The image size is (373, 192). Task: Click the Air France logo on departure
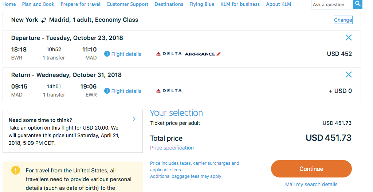pyautogui.click(x=203, y=54)
